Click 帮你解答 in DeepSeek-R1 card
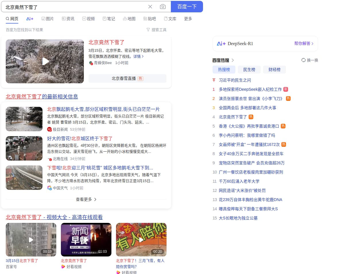The height and width of the screenshot is (274, 344). pos(304,43)
